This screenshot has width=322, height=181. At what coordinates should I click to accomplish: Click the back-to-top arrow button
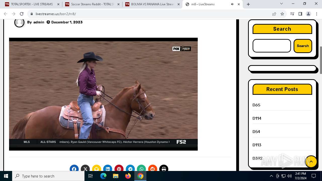311,162
